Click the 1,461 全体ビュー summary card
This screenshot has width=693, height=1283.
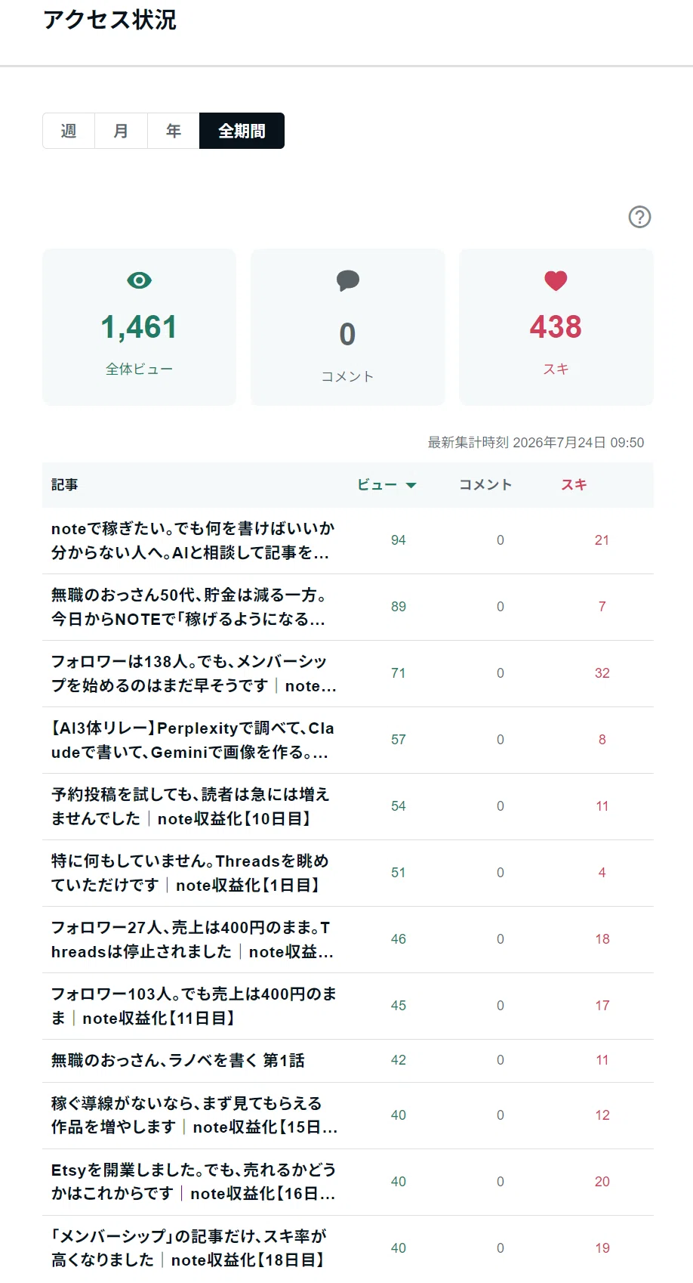[x=139, y=327]
